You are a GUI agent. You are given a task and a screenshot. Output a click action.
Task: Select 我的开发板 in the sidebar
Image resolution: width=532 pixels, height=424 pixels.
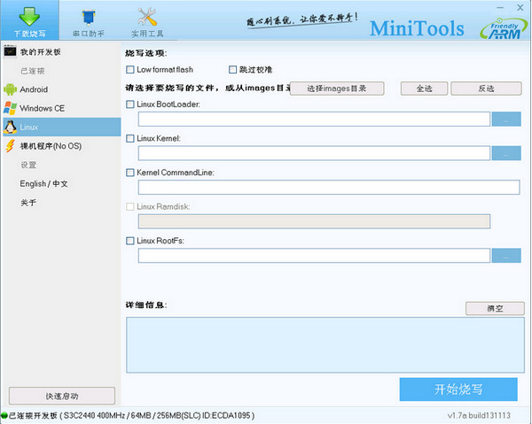coord(61,52)
